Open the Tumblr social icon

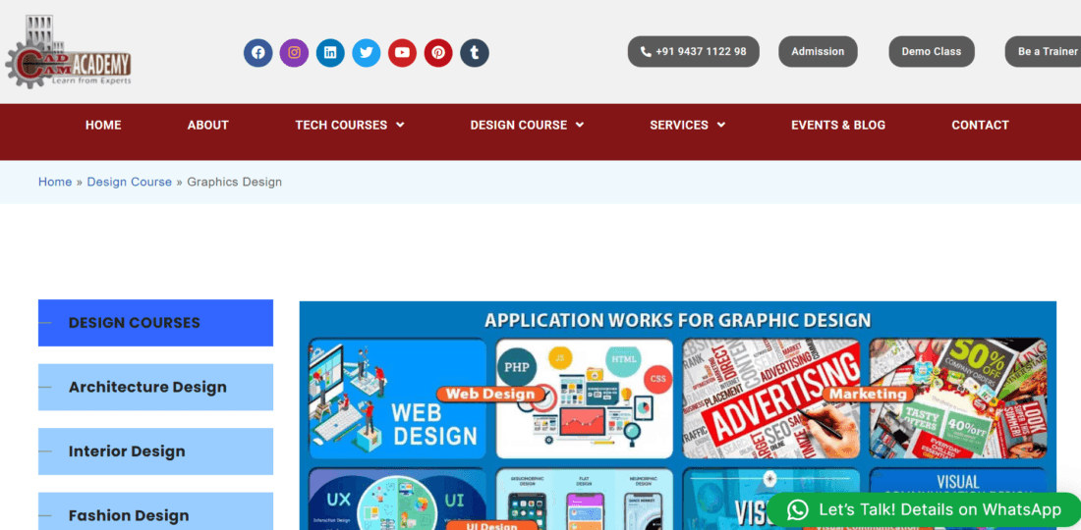(x=475, y=52)
